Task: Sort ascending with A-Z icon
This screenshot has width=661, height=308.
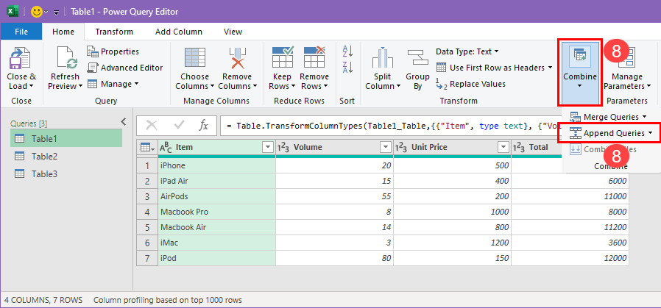Action: tap(347, 51)
